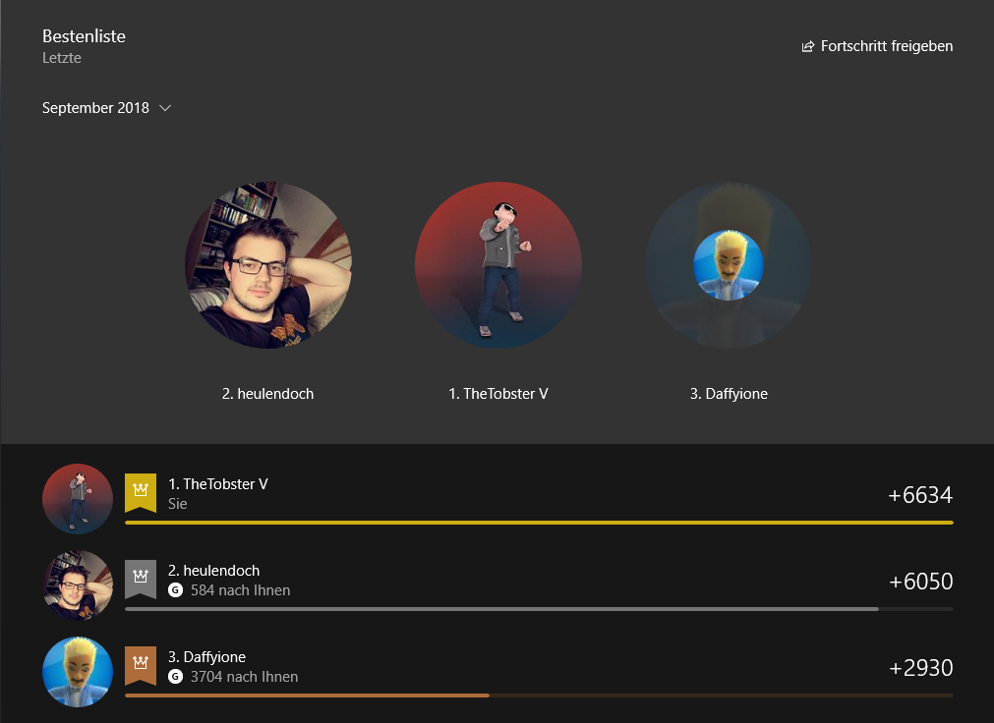Screen dimensions: 994x723
Task: Click the share icon beside Fortschritt freigeben
Action: click(807, 46)
